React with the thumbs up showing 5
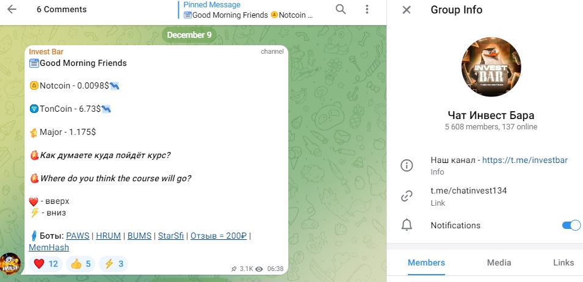 coord(81,264)
